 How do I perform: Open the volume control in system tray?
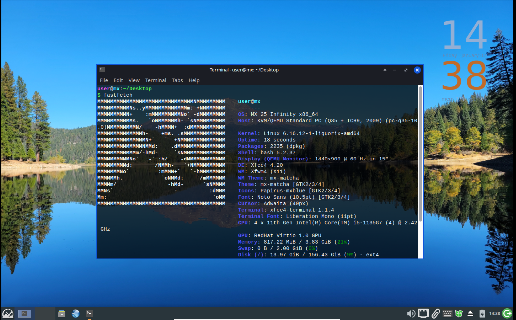pos(411,313)
